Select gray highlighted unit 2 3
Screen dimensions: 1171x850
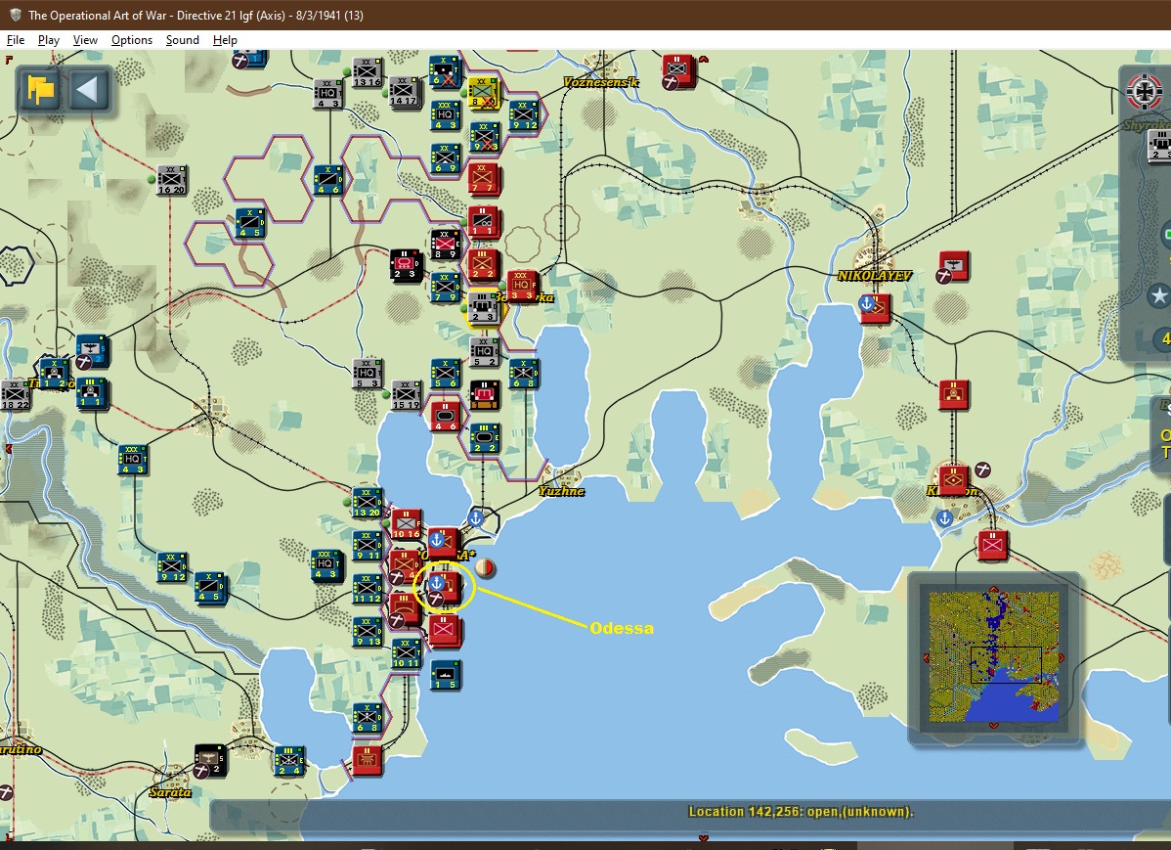[x=483, y=307]
